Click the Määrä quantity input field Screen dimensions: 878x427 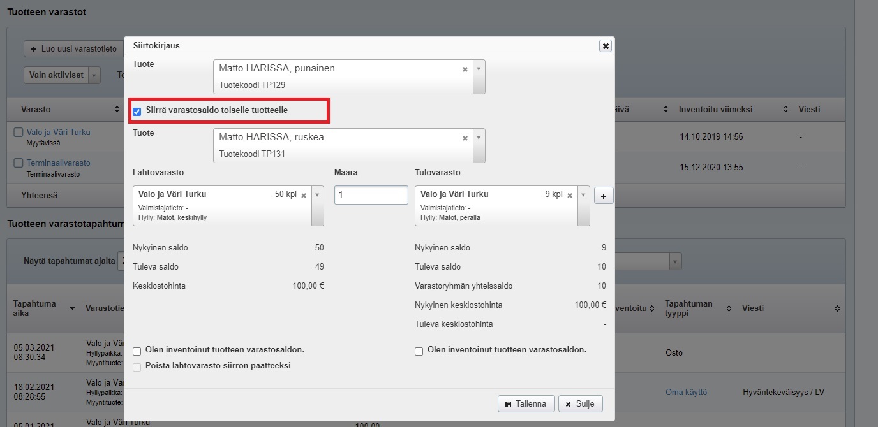371,195
